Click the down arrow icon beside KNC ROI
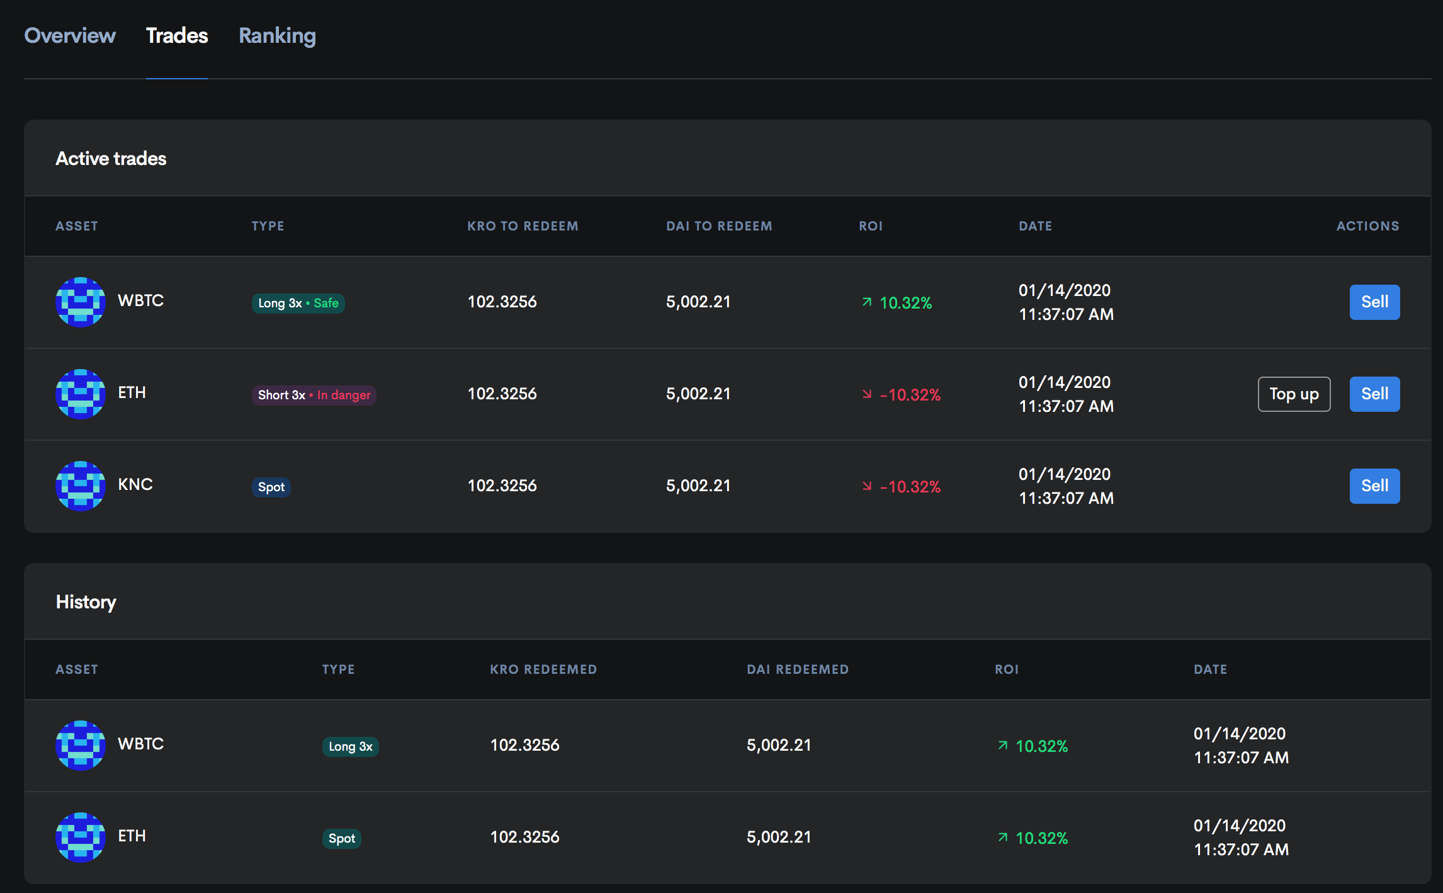 [867, 486]
